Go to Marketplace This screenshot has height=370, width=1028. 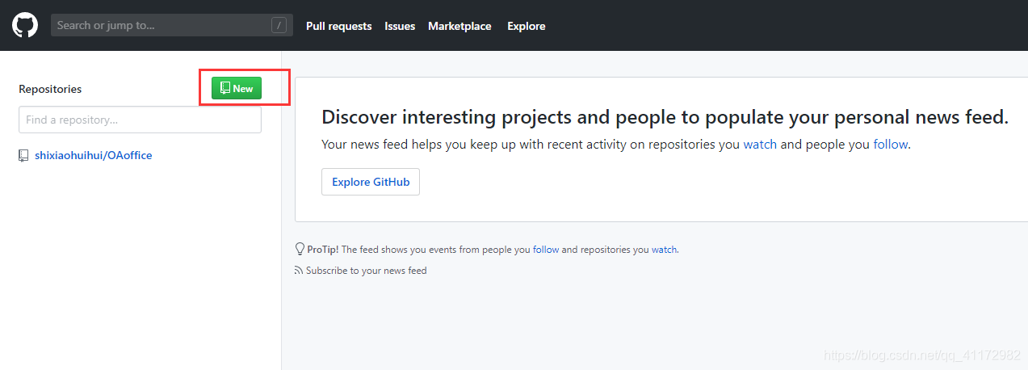459,26
